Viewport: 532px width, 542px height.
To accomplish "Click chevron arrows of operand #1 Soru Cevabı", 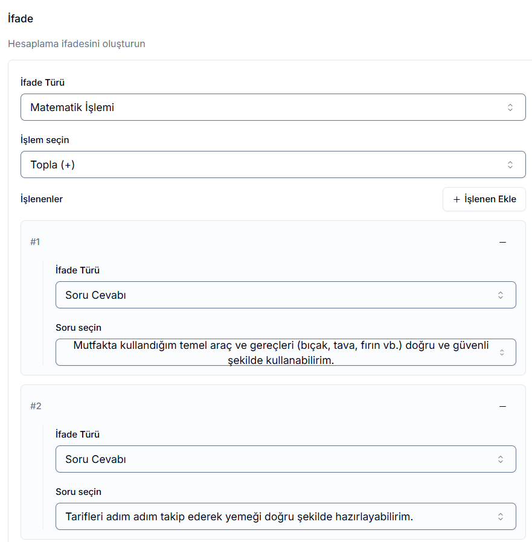I will 501,295.
